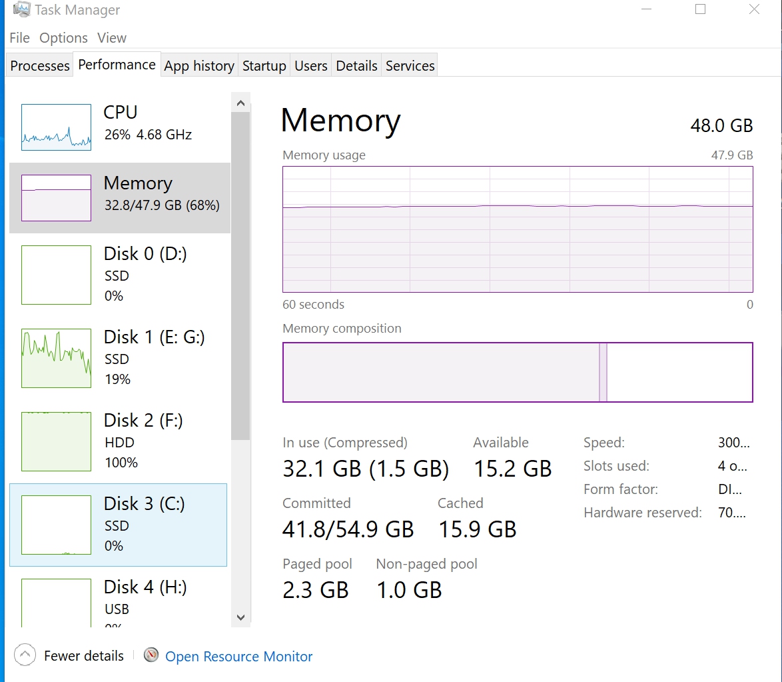Image resolution: width=782 pixels, height=682 pixels.
Task: Click the Memory usage graph
Action: click(518, 229)
